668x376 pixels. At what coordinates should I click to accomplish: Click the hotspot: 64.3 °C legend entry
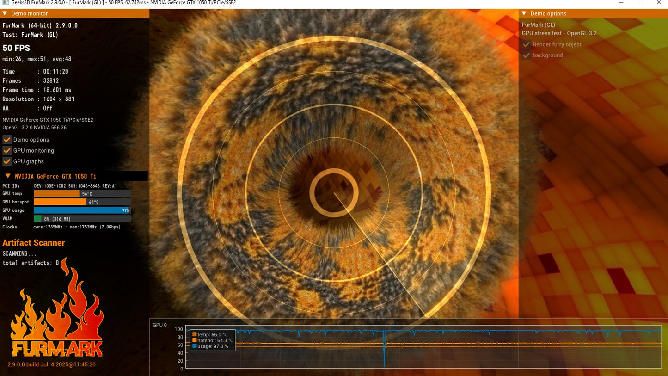click(213, 340)
